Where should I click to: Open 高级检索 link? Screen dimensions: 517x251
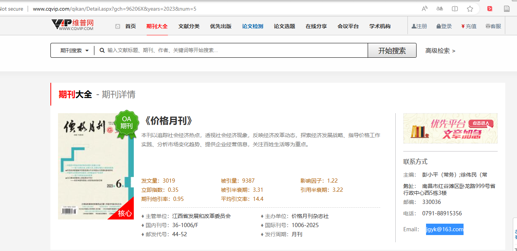click(x=440, y=51)
